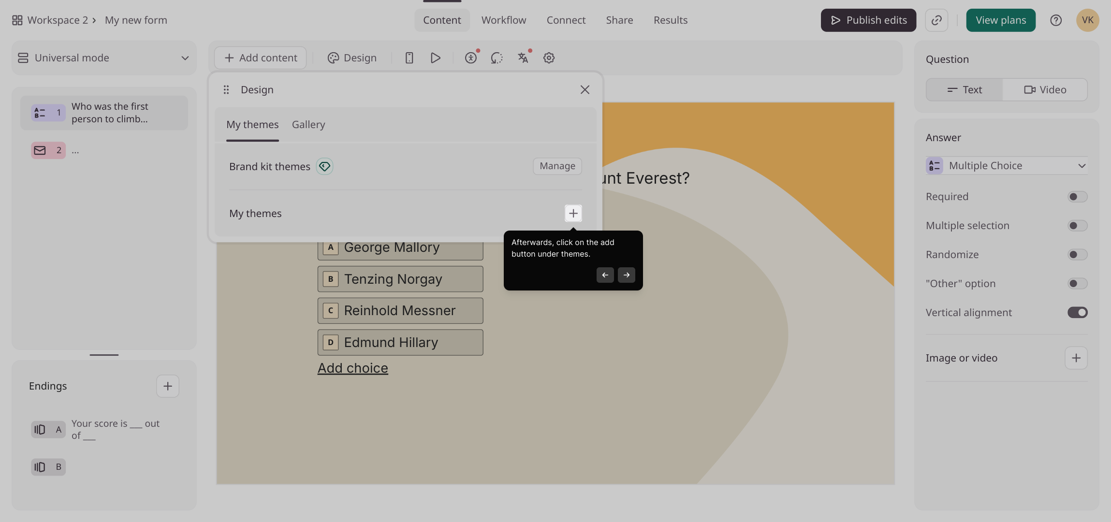Click Add content button
1111x522 pixels.
coord(261,58)
